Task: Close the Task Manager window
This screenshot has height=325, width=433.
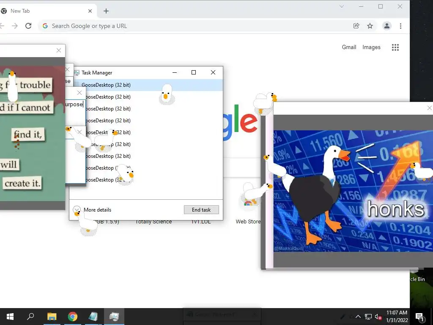Action: [x=213, y=72]
